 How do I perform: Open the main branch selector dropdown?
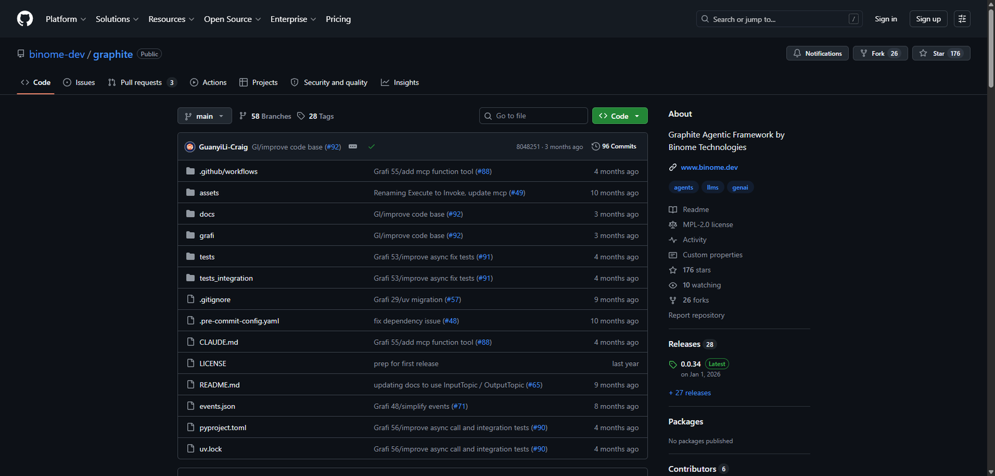tap(204, 116)
